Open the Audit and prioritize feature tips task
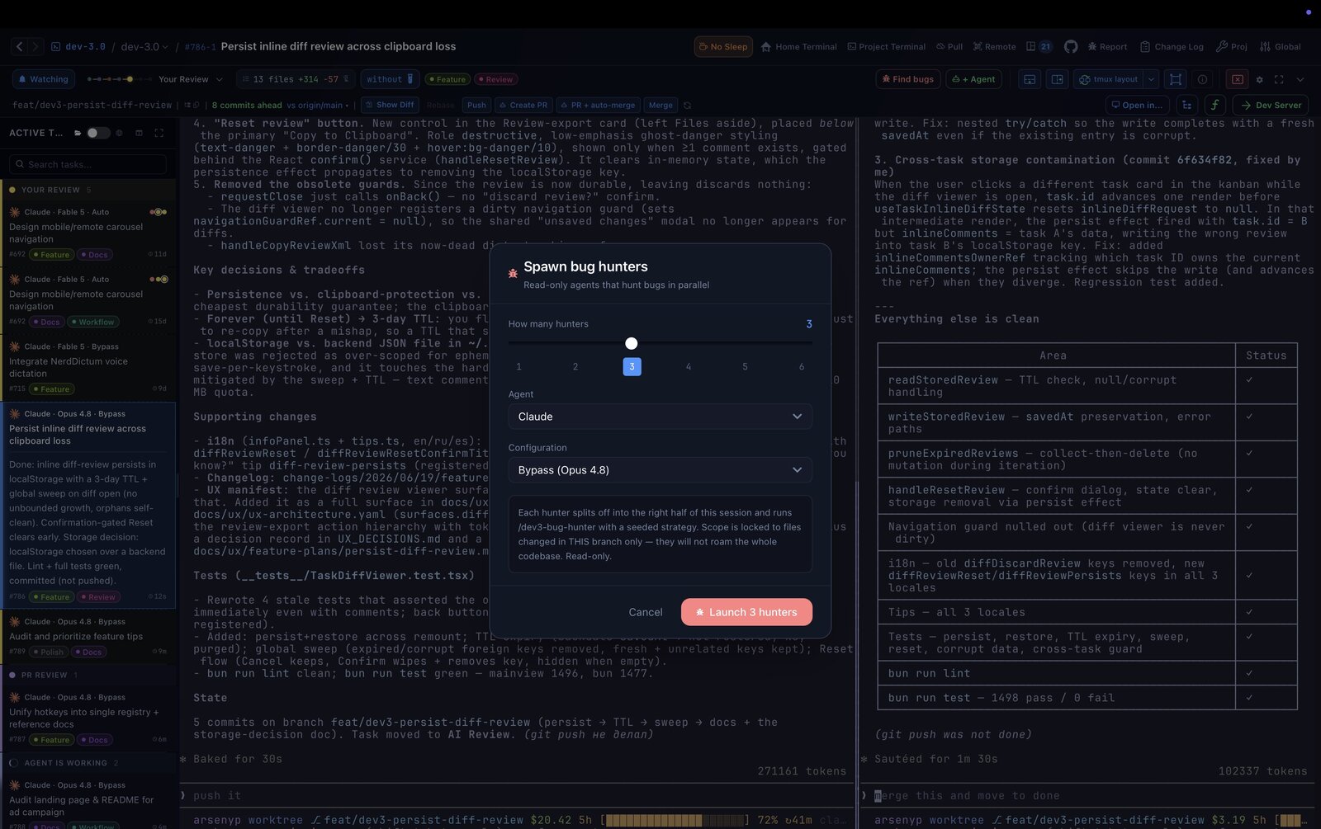 (88, 636)
